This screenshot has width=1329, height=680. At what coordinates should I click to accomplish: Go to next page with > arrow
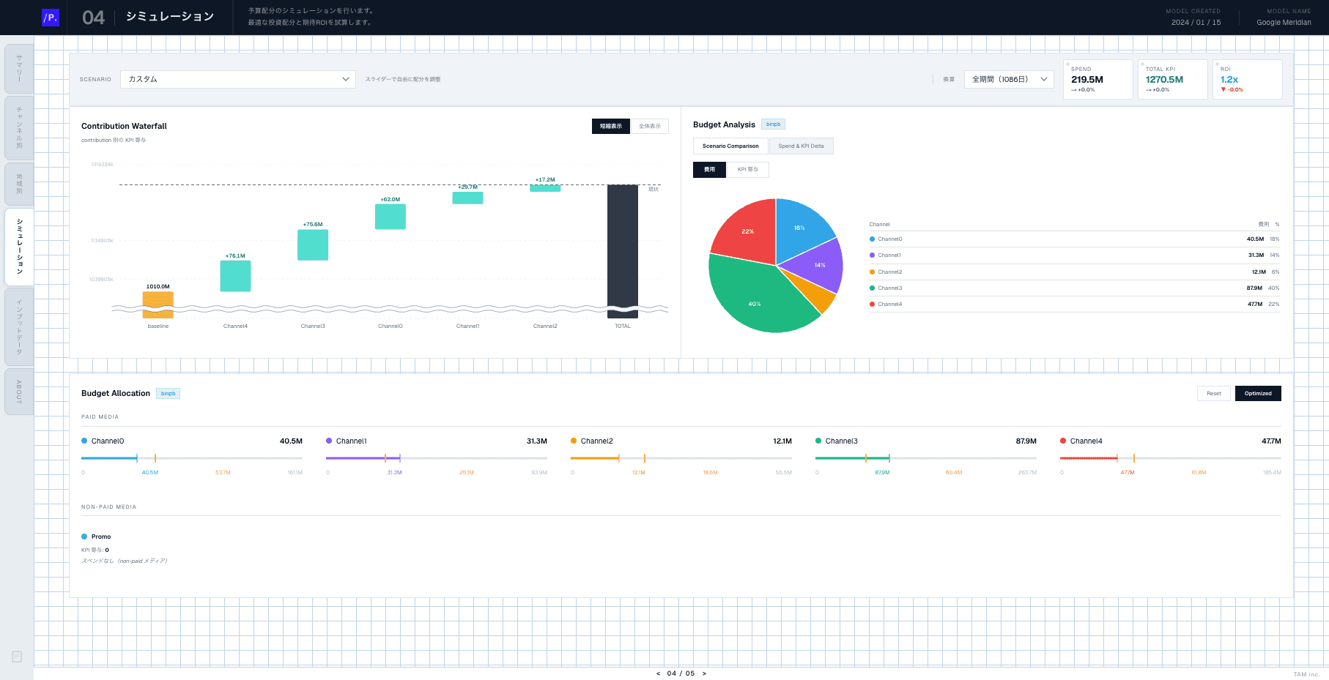point(704,673)
